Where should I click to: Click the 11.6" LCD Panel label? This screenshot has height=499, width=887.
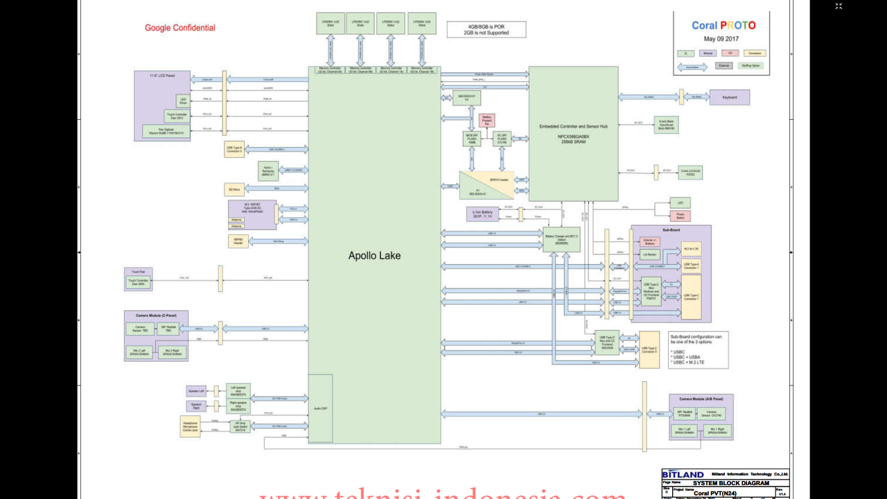click(x=162, y=74)
